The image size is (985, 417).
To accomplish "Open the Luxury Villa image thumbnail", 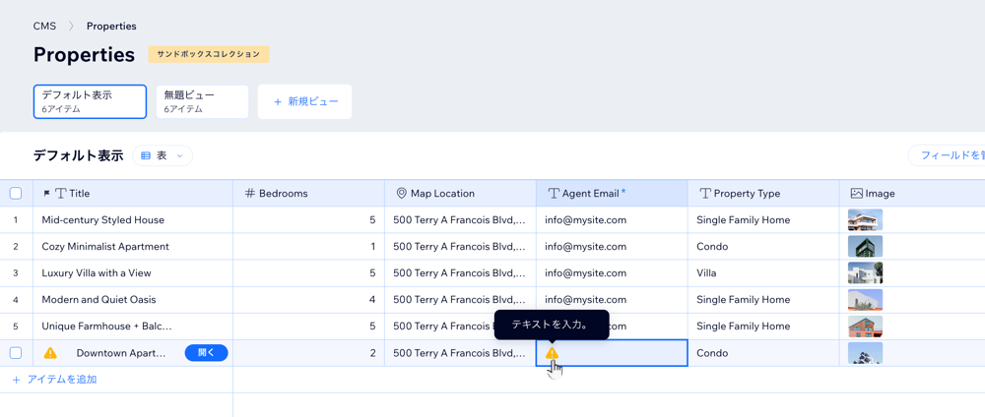I will [x=865, y=272].
